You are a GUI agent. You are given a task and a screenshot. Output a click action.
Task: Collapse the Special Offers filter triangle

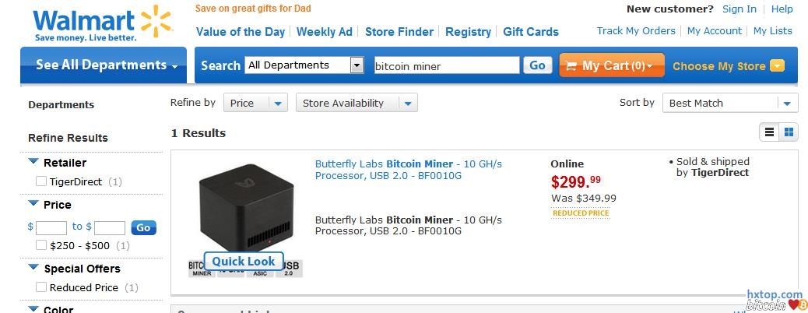[x=33, y=268]
